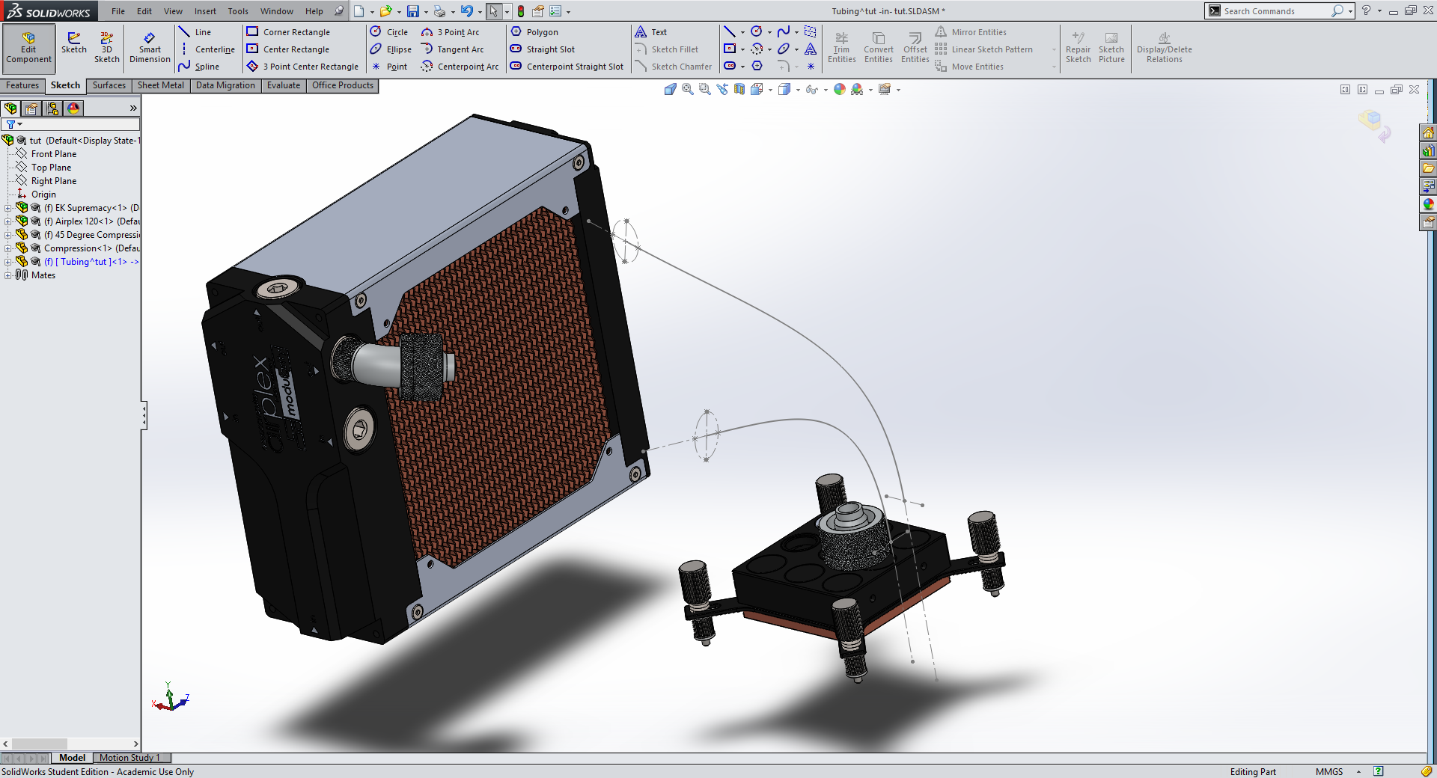This screenshot has width=1437, height=778.
Task: Open the Motion Study 1 tab
Action: point(129,758)
